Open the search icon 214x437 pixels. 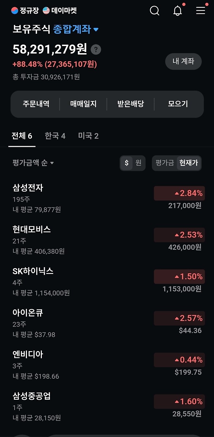pyautogui.click(x=154, y=10)
